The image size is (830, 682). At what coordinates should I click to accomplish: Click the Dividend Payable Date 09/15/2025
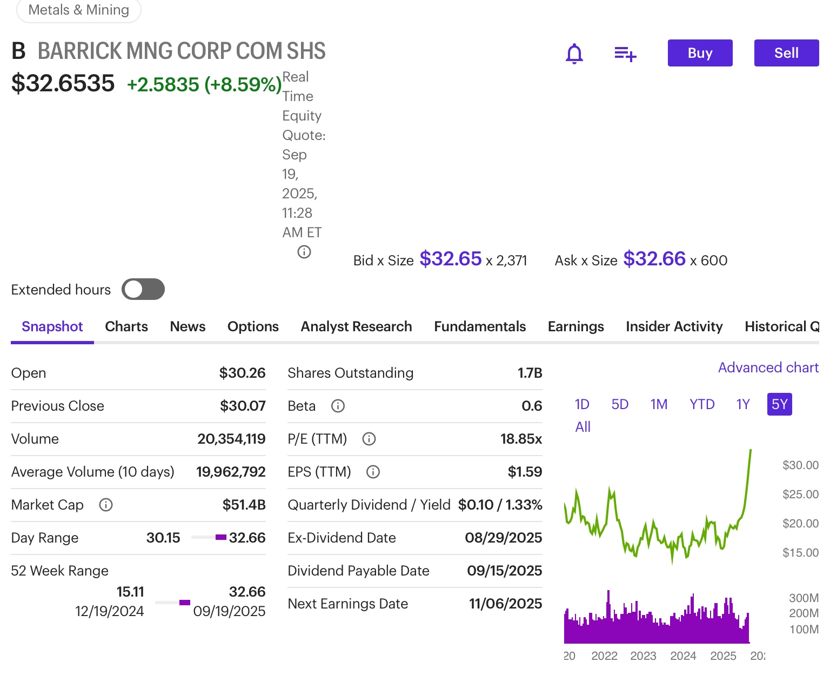504,571
